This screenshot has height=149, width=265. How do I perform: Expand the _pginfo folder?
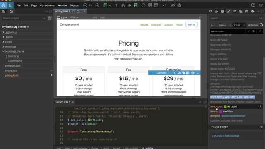click(x=3, y=37)
